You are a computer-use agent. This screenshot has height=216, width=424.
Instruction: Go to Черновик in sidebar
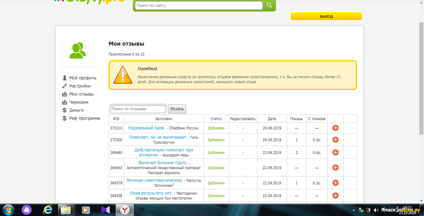pyautogui.click(x=79, y=102)
